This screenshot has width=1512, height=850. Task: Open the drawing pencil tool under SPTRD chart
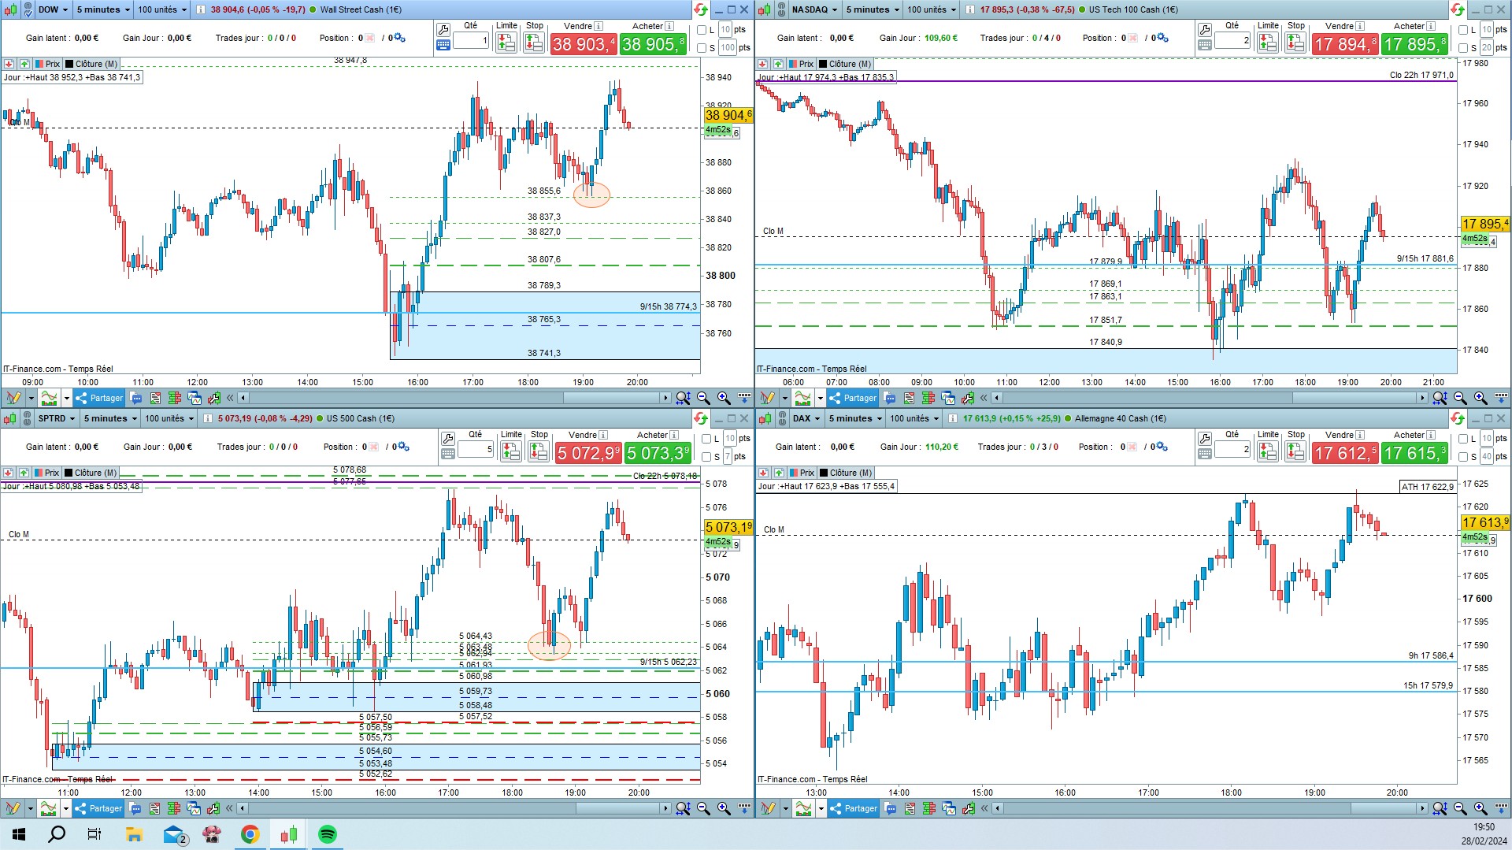coord(13,808)
